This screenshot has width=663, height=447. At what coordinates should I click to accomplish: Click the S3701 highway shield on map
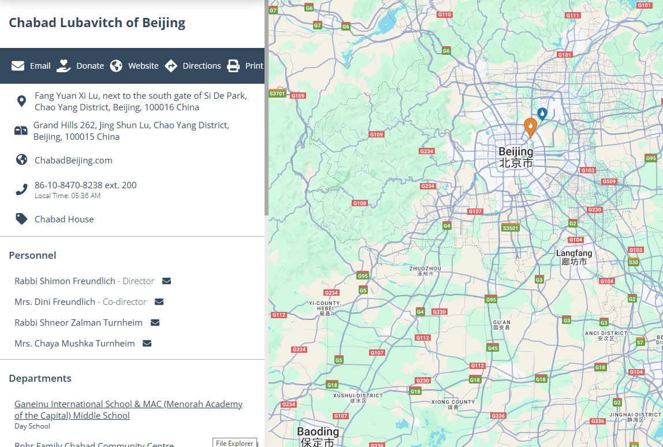277,94
